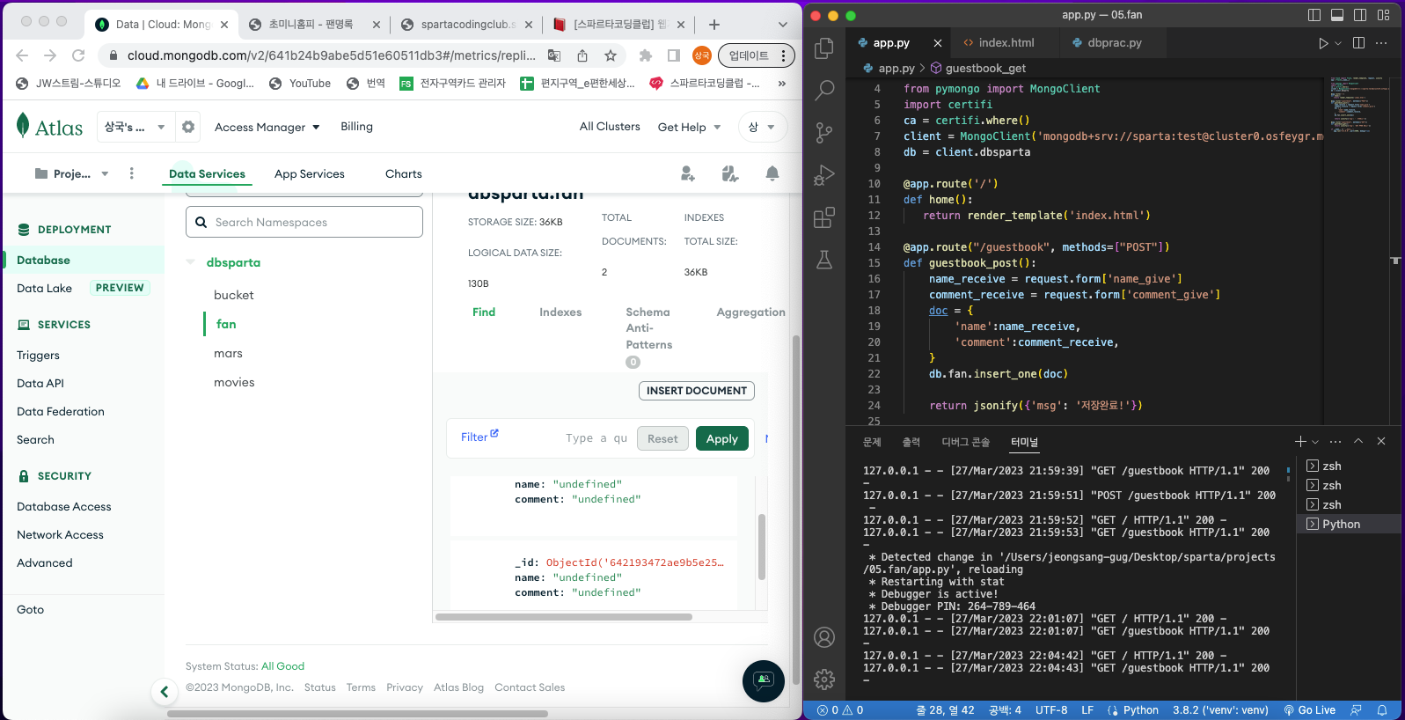
Task: Toggle Chrome's side panel
Action: click(674, 55)
